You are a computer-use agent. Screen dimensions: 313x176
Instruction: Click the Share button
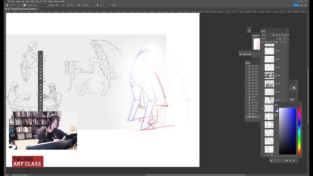pos(296,5)
